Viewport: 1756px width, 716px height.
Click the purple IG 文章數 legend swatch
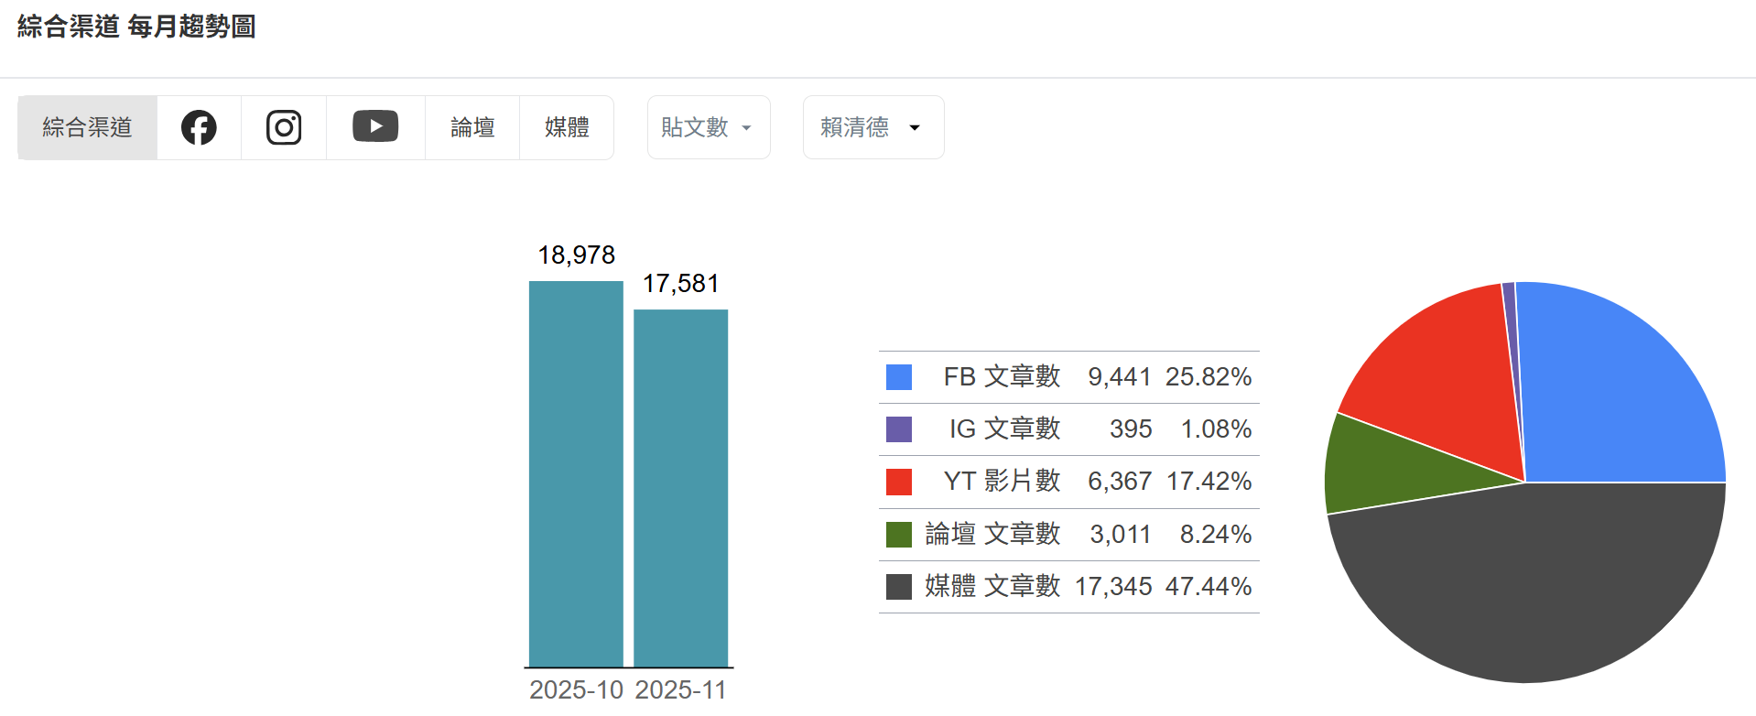(x=898, y=429)
